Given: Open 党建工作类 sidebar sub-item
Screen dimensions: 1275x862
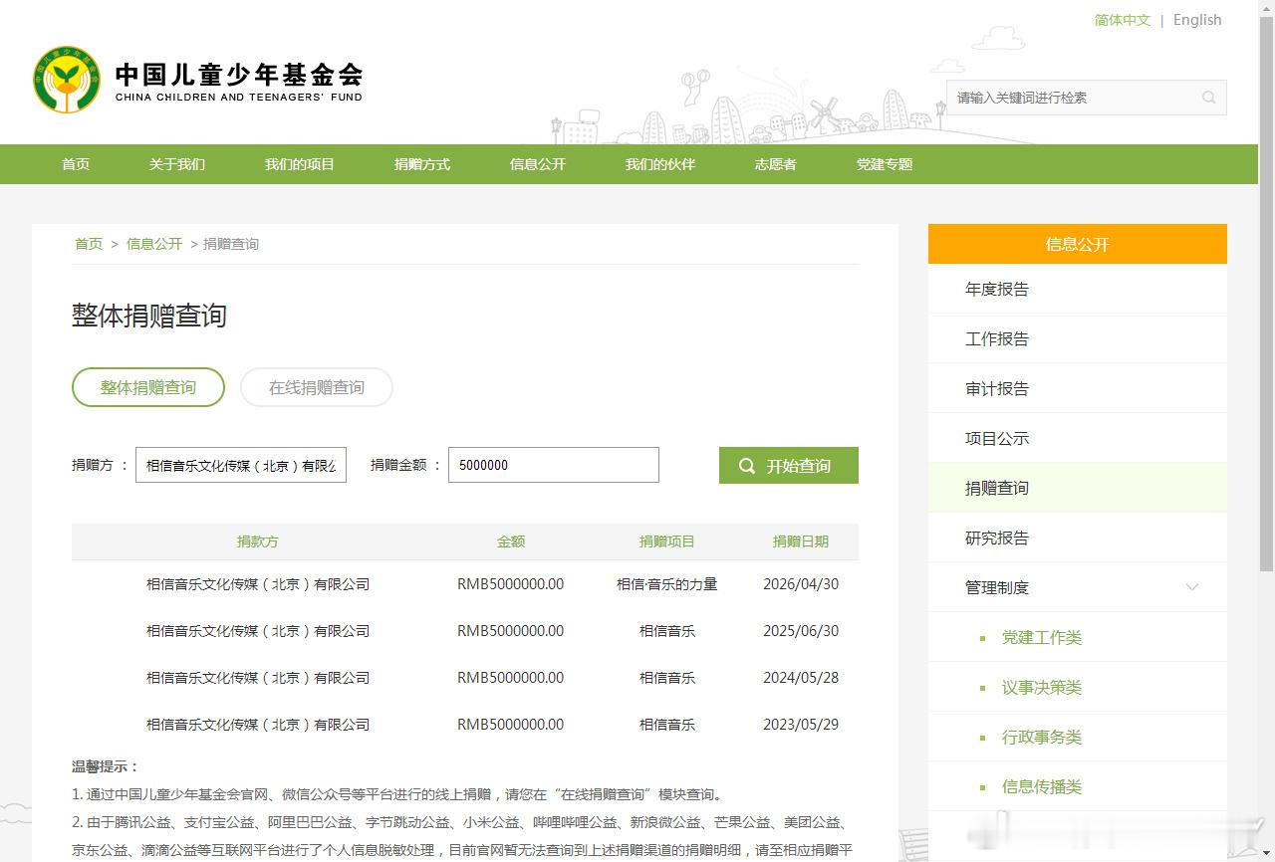Looking at the screenshot, I should [1042, 637].
